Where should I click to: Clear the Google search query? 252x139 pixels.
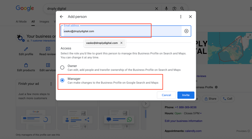(x=157, y=9)
